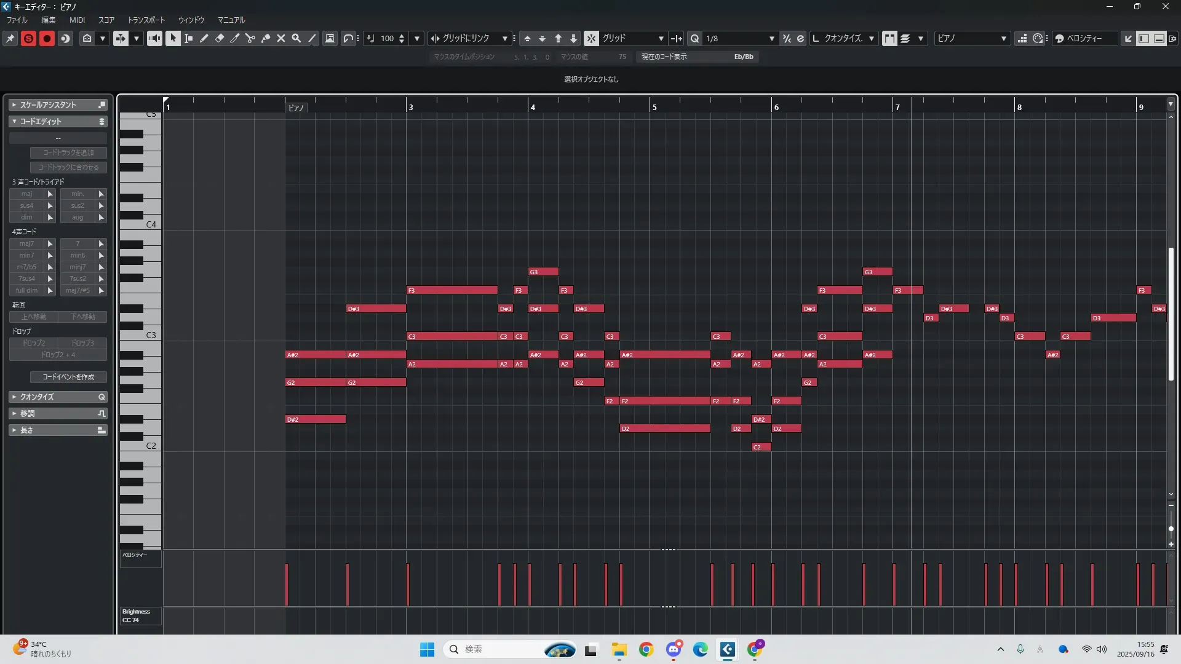Select the Mute X tool

tap(281, 38)
